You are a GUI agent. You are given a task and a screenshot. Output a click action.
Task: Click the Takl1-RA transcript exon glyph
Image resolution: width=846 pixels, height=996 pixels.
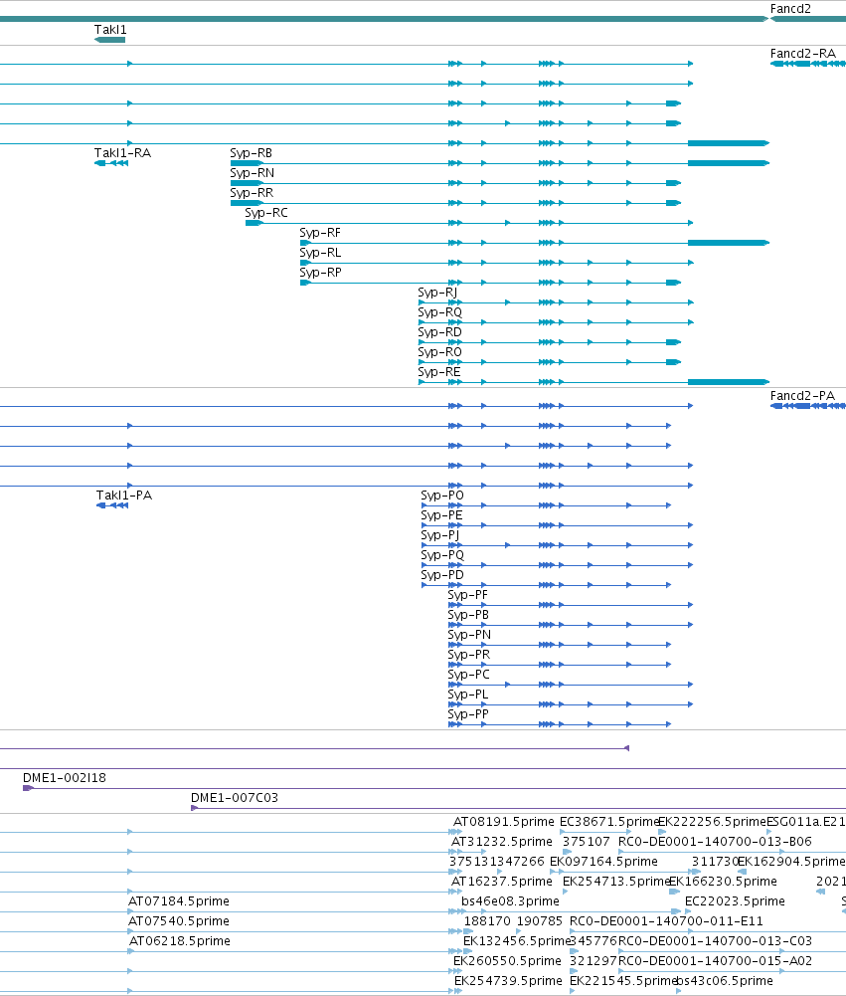[x=111, y=163]
